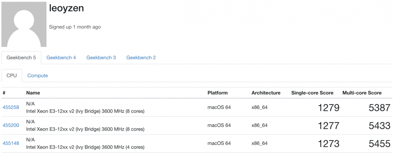
Task: Open the Geekbench 4 tab
Action: coord(61,58)
